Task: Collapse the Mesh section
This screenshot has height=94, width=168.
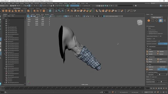Action: click(147, 49)
